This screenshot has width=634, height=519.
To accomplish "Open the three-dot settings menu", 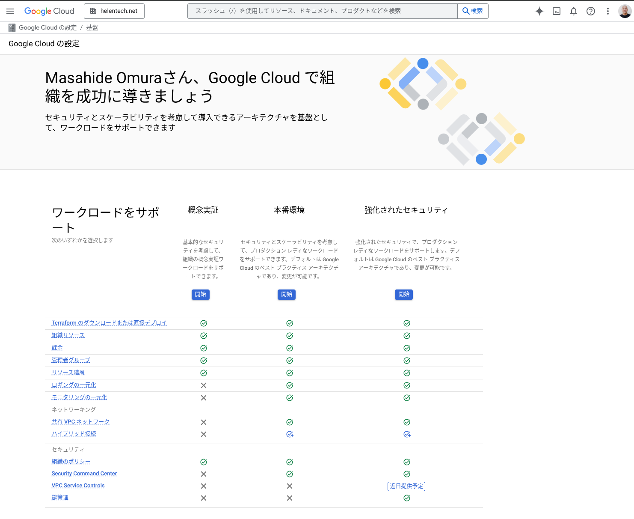I will click(608, 11).
